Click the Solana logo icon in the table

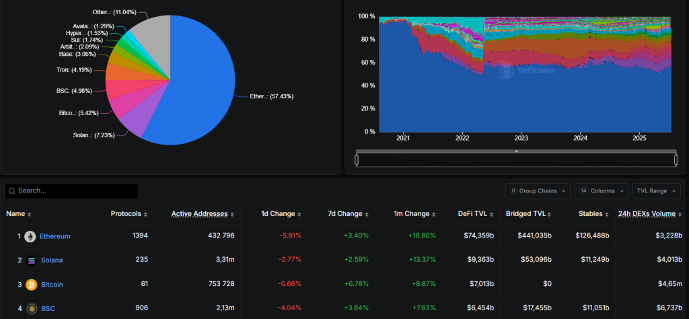coord(30,260)
